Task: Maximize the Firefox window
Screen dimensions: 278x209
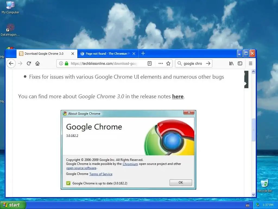Action: (x=246, y=53)
